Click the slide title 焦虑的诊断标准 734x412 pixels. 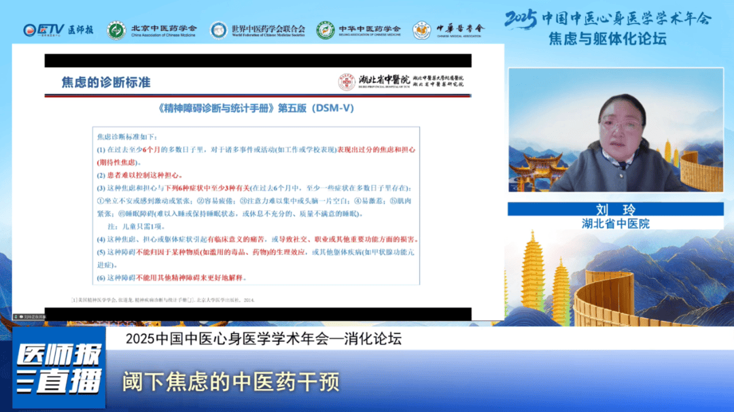106,83
